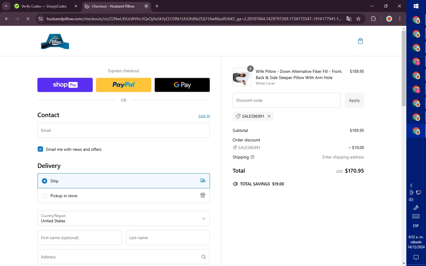This screenshot has width=426, height=266.
Task: Click the Husband Pillow logo
Action: click(55, 41)
